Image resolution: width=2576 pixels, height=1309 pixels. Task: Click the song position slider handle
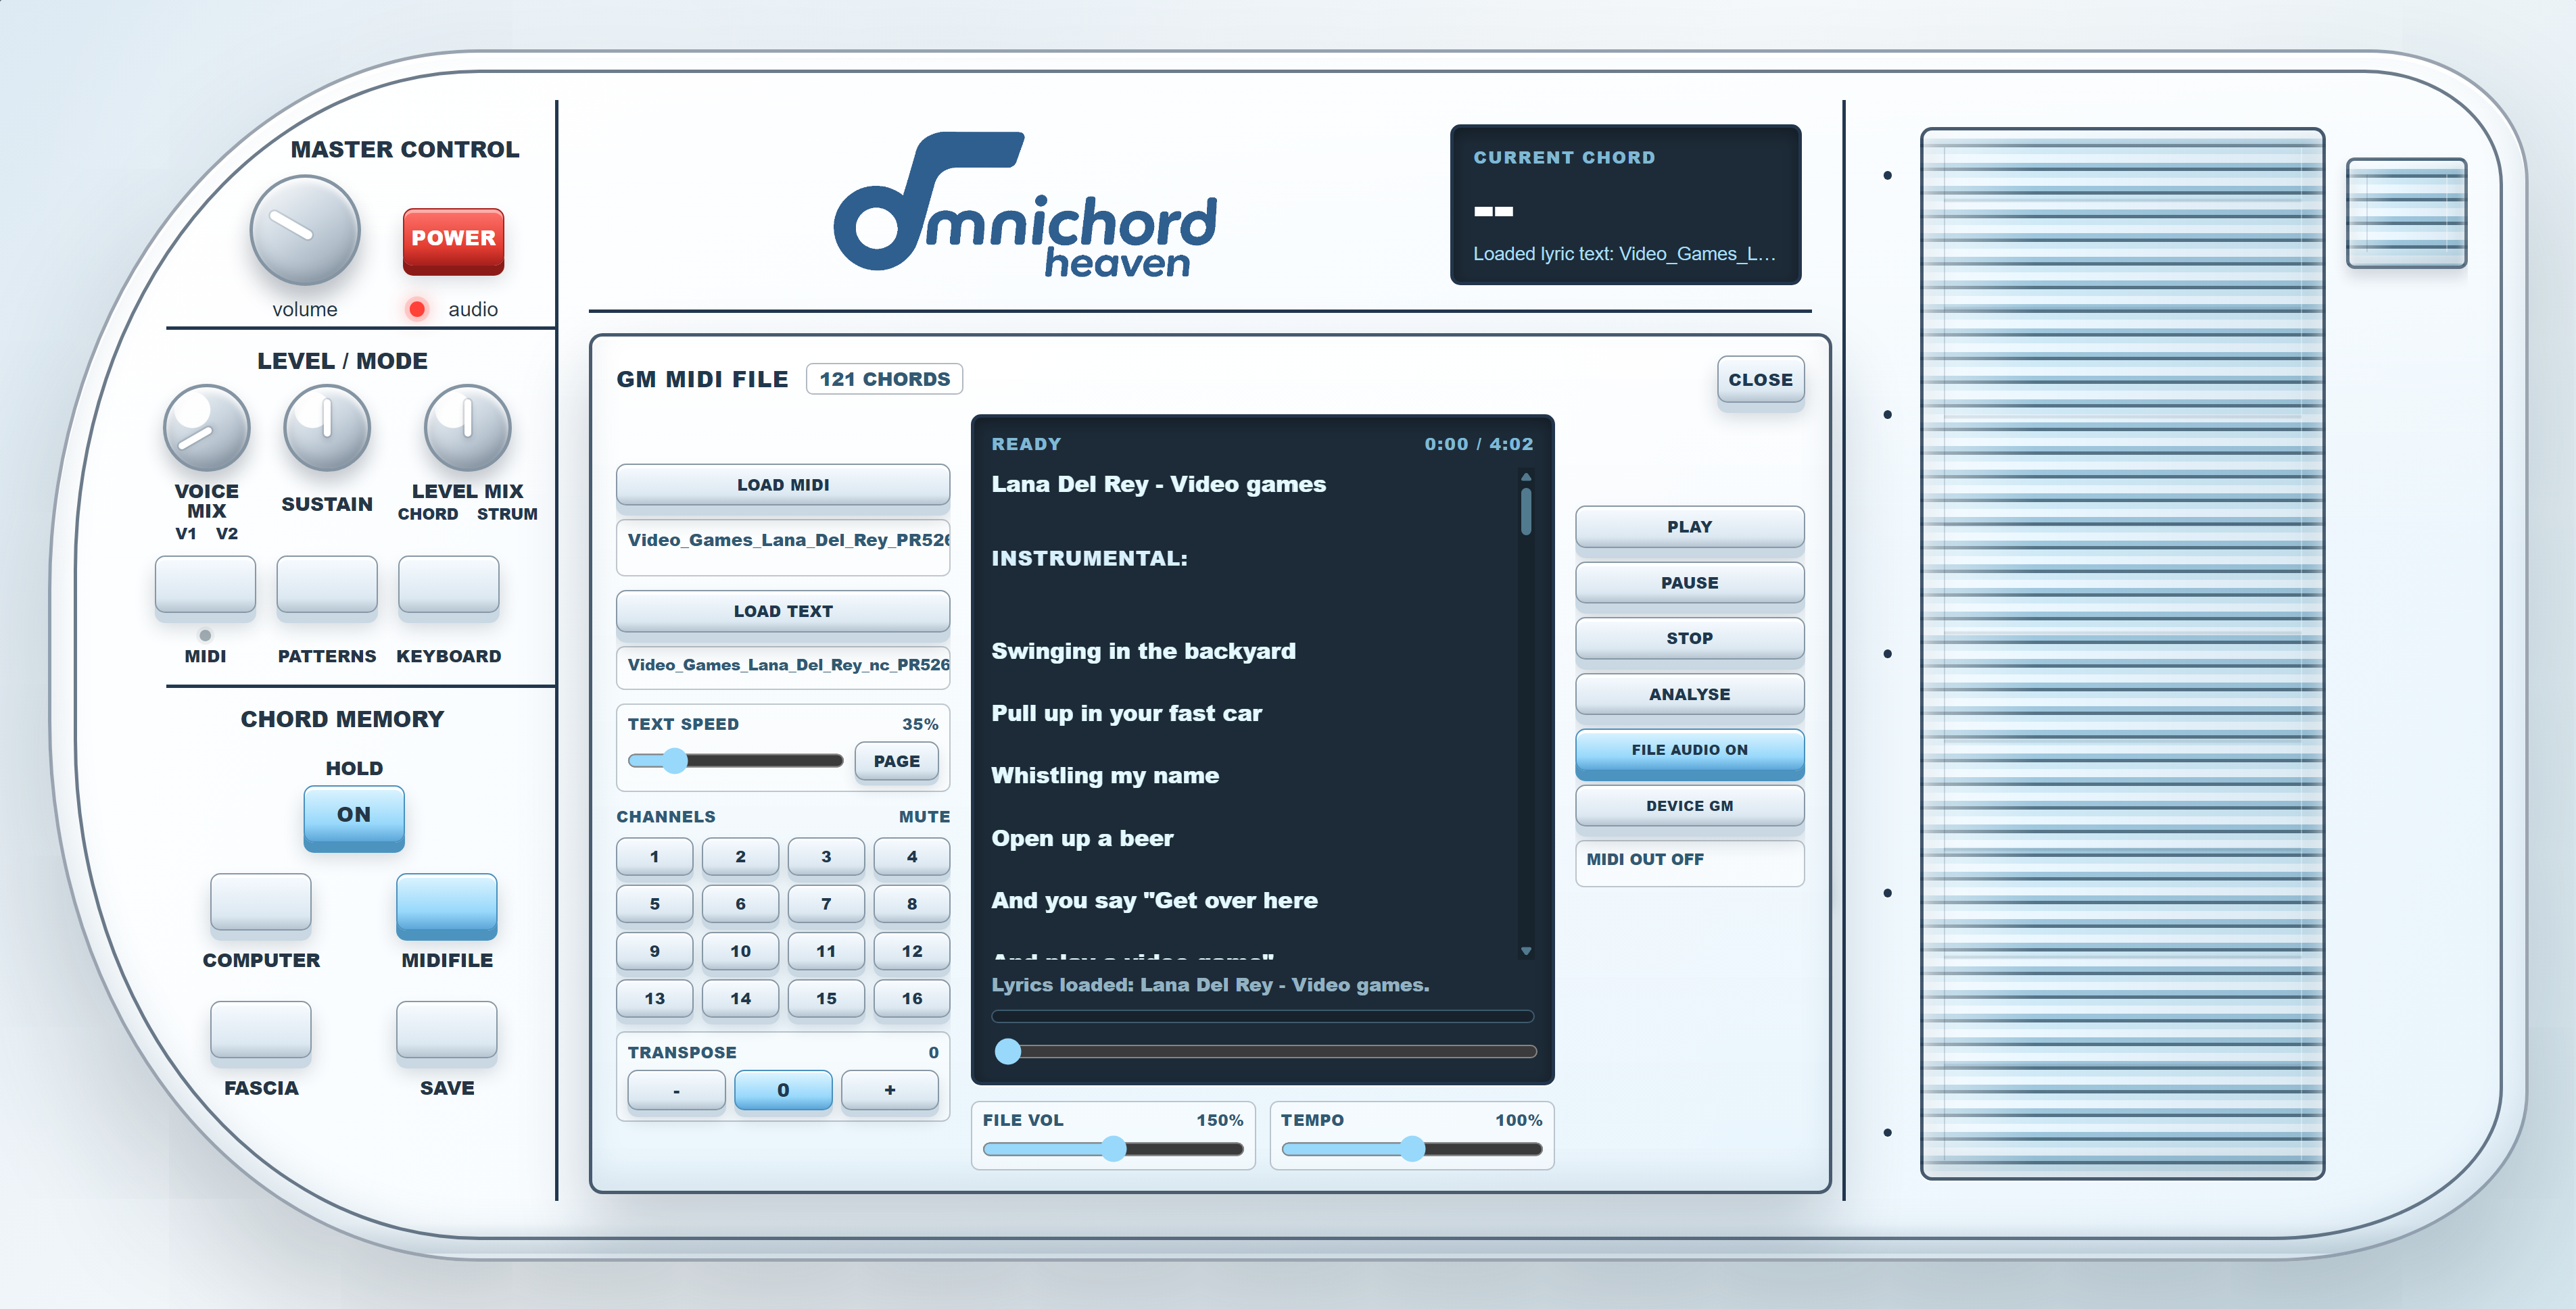1008,1052
